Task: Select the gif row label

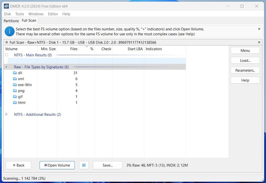Action: [x=20, y=97]
